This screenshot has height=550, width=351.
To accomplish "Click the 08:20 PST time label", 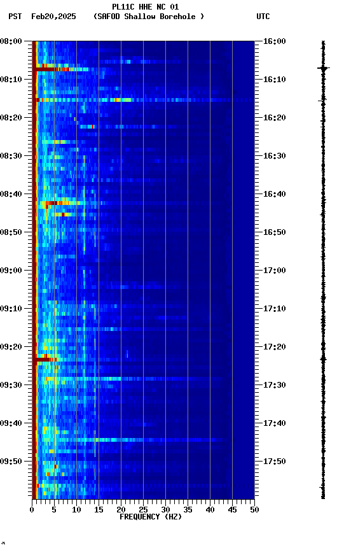I will click(11, 118).
